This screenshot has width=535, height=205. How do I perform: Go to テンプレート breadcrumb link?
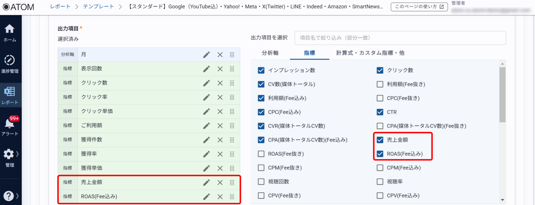pyautogui.click(x=98, y=6)
